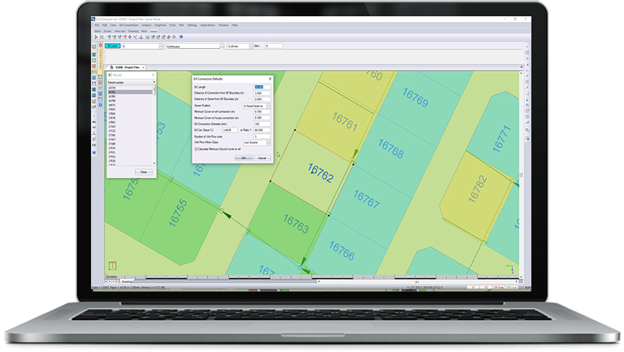
Task: Expand the Unit Flow Inflow Class dropdown
Action: [x=269, y=142]
